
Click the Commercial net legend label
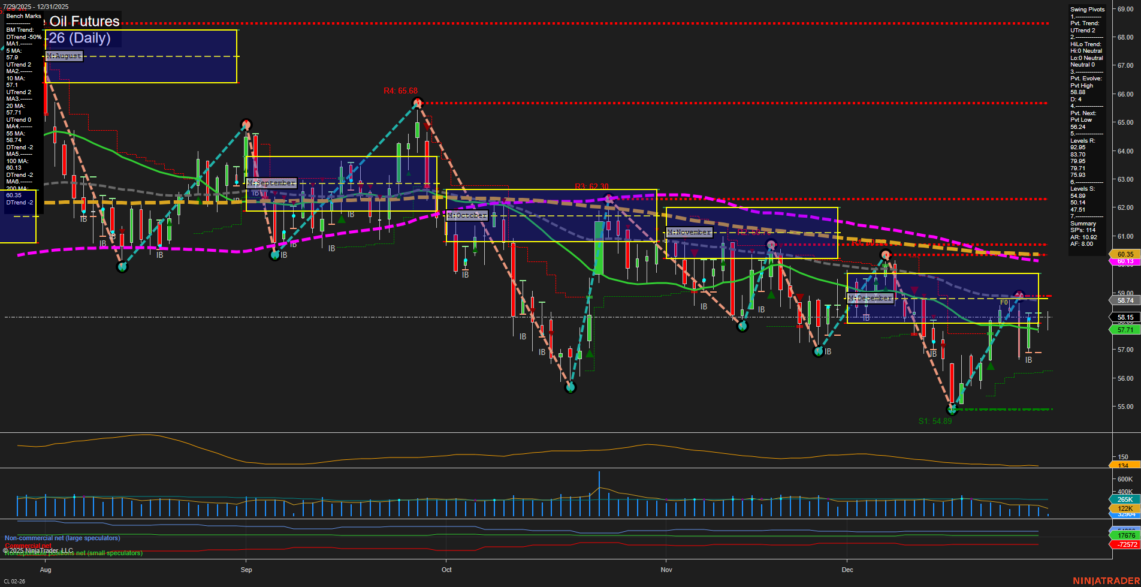coord(28,546)
